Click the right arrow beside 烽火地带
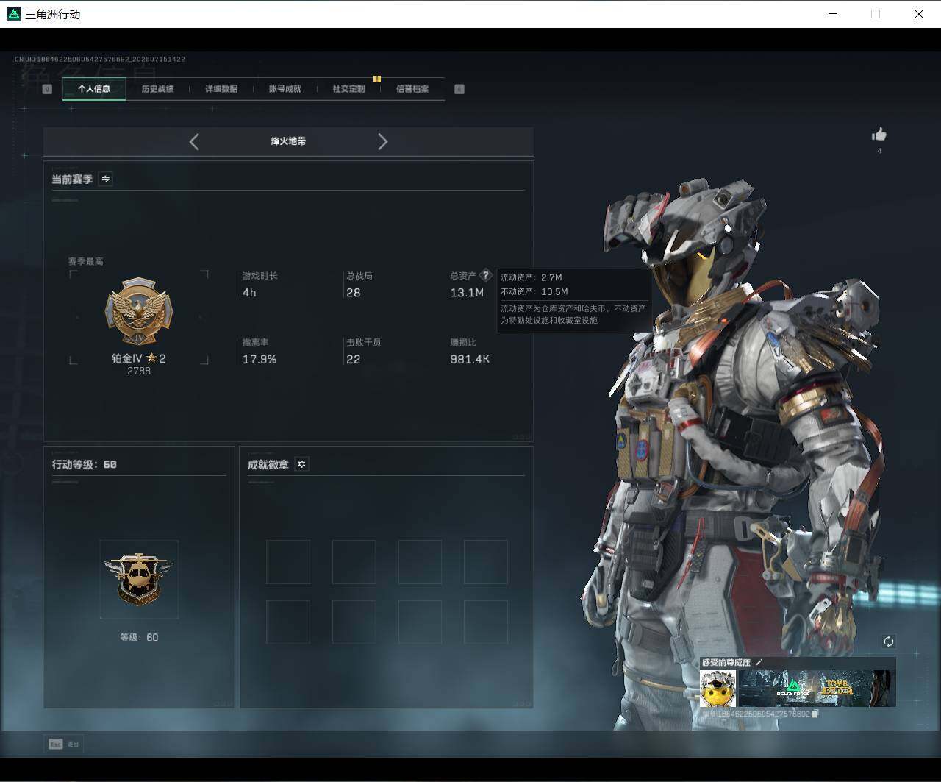Screen dimensions: 941x782 pos(382,141)
